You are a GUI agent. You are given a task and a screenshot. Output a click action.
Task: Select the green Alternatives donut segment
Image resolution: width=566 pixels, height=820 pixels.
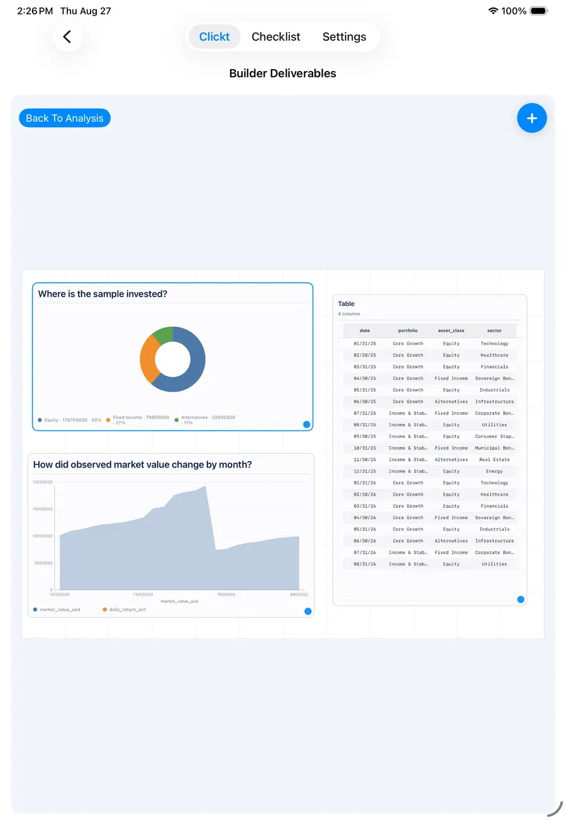pyautogui.click(x=163, y=334)
